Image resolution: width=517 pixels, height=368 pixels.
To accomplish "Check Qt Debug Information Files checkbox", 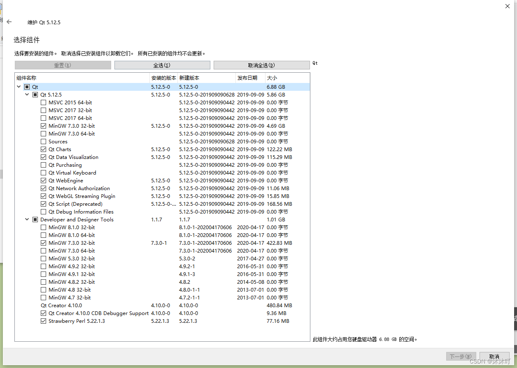I will (x=44, y=212).
